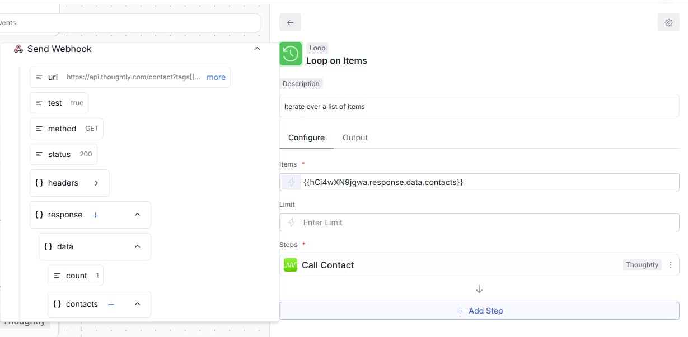This screenshot has height=337, width=688.
Task: Collapse the data object
Action: click(x=137, y=246)
